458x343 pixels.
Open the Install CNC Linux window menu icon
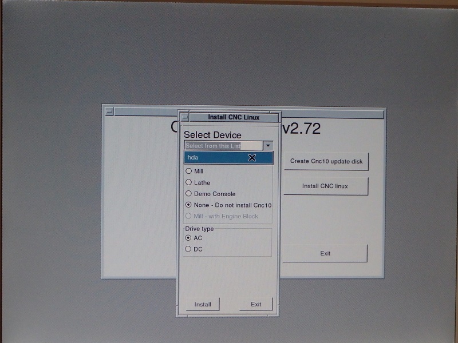(x=185, y=117)
